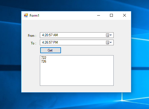Select the minutes 20 in From field
Viewport: 149px width, 109px height.
46,35
